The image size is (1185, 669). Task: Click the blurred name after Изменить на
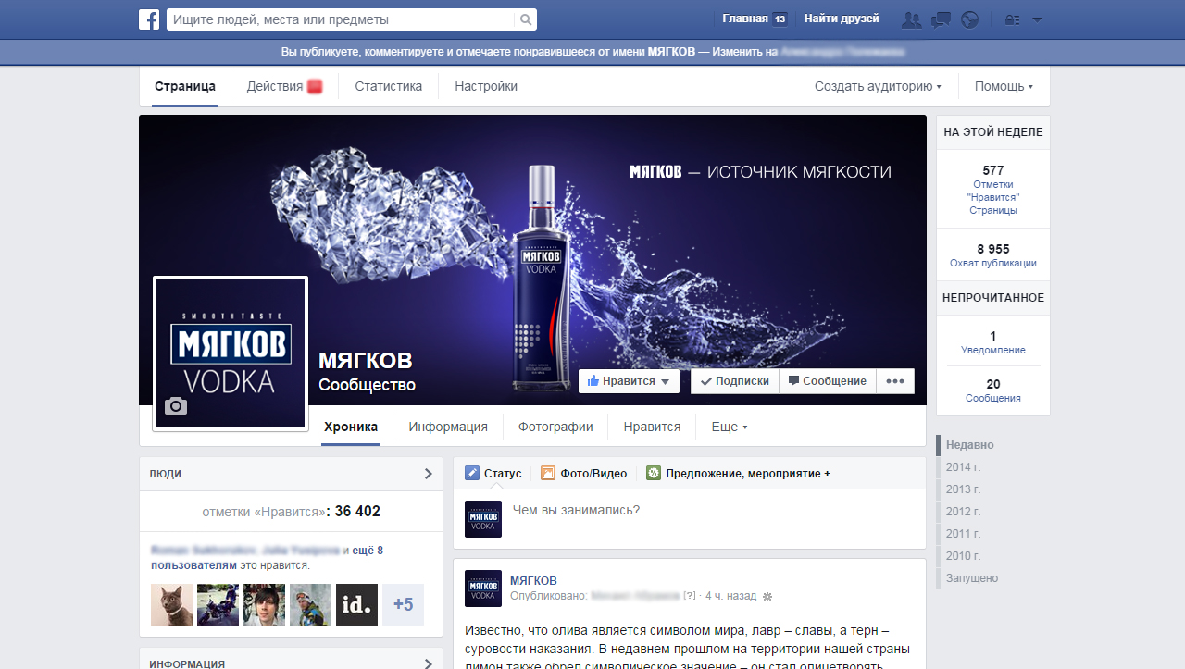[x=842, y=53]
